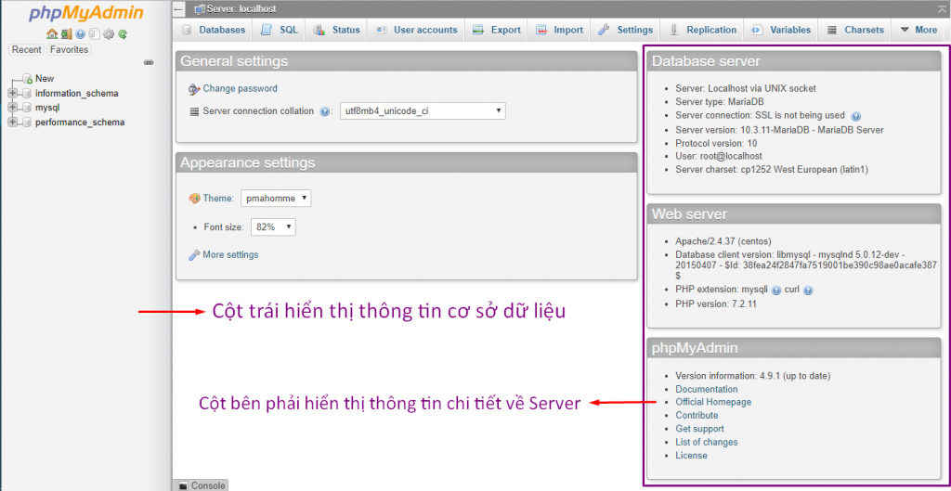Open the Variables tab

tap(781, 30)
